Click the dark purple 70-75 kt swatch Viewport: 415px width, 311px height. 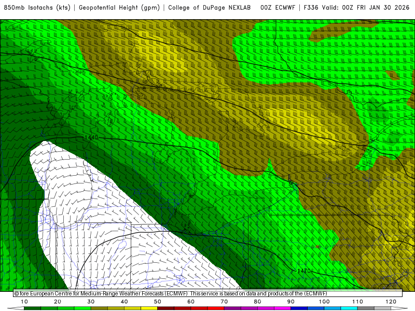coord(232,308)
